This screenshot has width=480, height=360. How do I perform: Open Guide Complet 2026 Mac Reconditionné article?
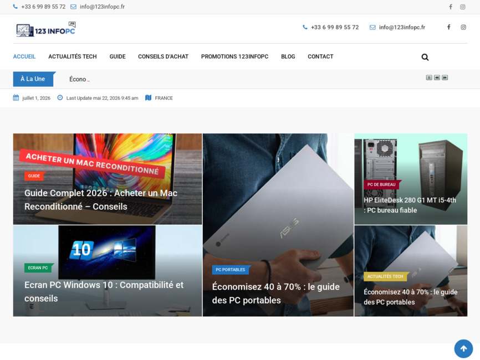pos(101,200)
